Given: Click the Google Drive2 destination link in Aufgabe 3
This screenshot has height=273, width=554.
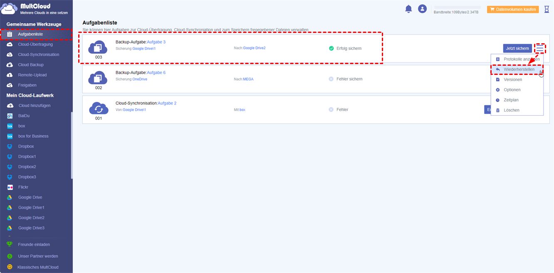Looking at the screenshot, I should [254, 48].
